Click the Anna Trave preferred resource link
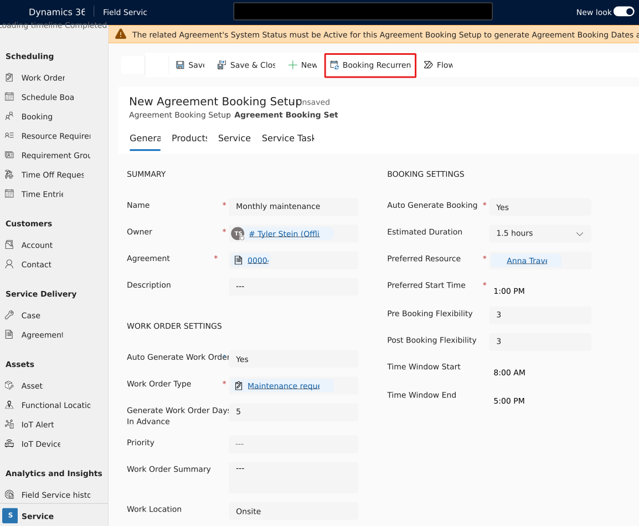This screenshot has height=526, width=639. (x=527, y=261)
